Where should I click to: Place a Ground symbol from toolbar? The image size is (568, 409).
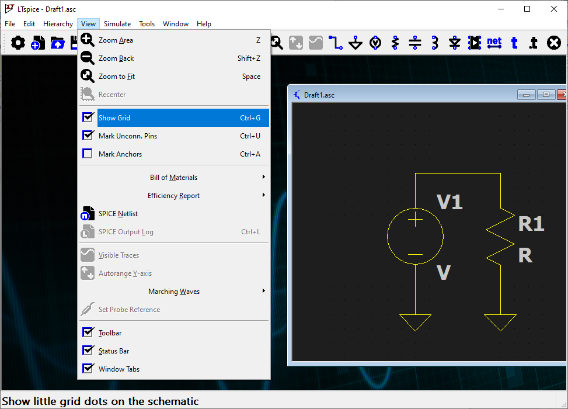[356, 43]
